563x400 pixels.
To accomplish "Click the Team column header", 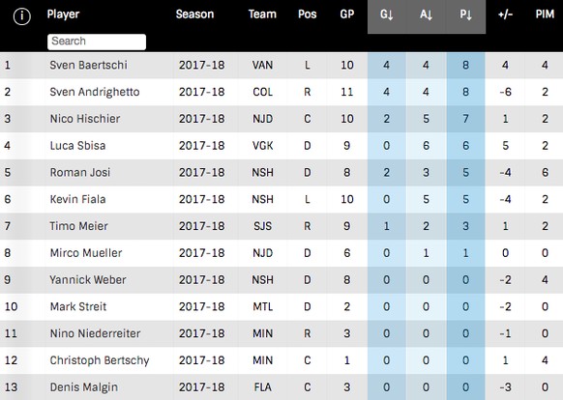I will [x=262, y=14].
